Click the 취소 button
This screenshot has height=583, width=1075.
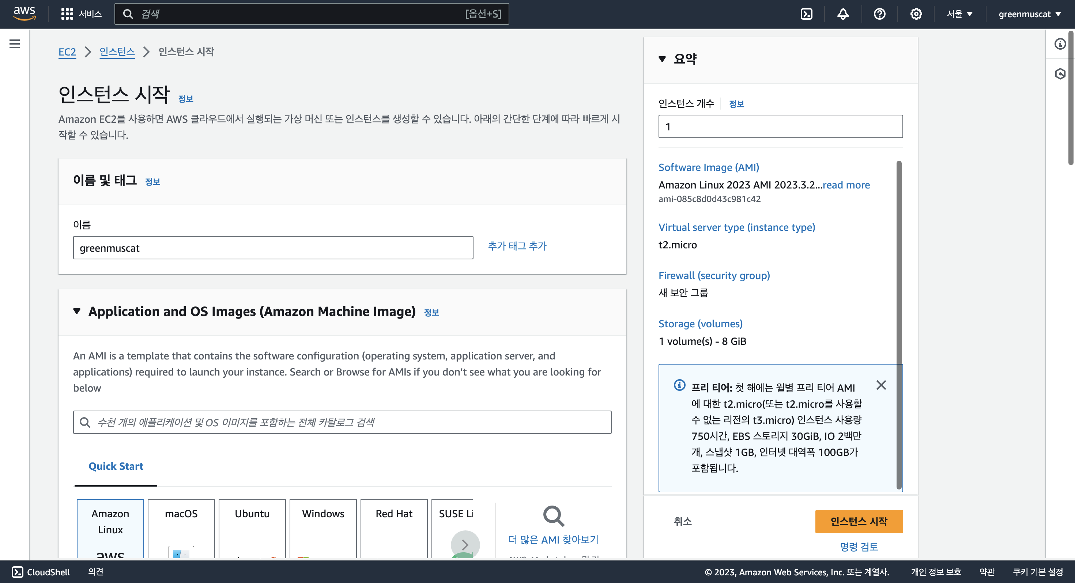click(x=683, y=521)
